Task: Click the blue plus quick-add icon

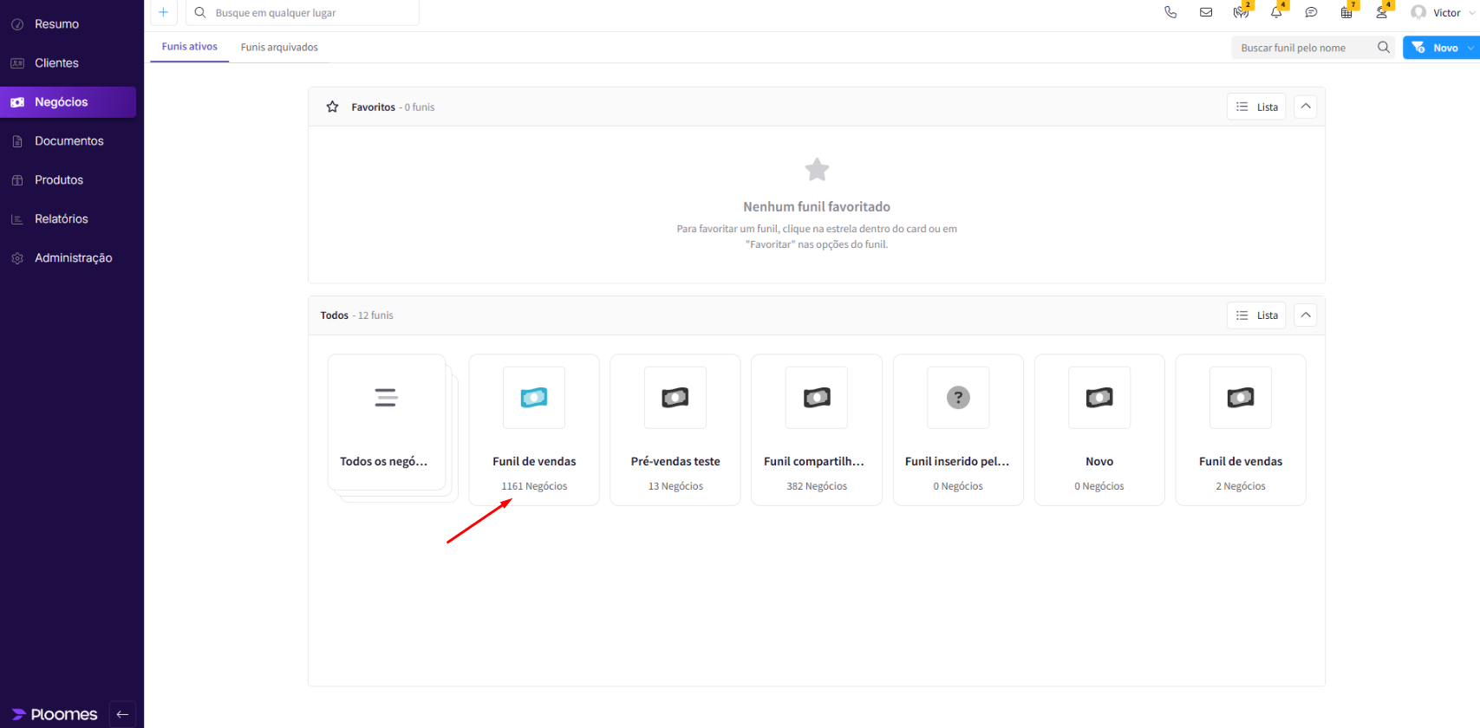Action: click(163, 12)
